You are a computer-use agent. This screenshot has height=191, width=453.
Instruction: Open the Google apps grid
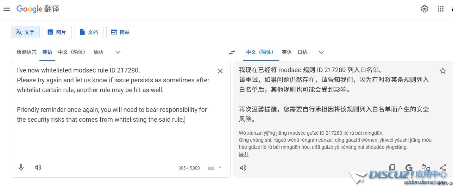(441, 9)
